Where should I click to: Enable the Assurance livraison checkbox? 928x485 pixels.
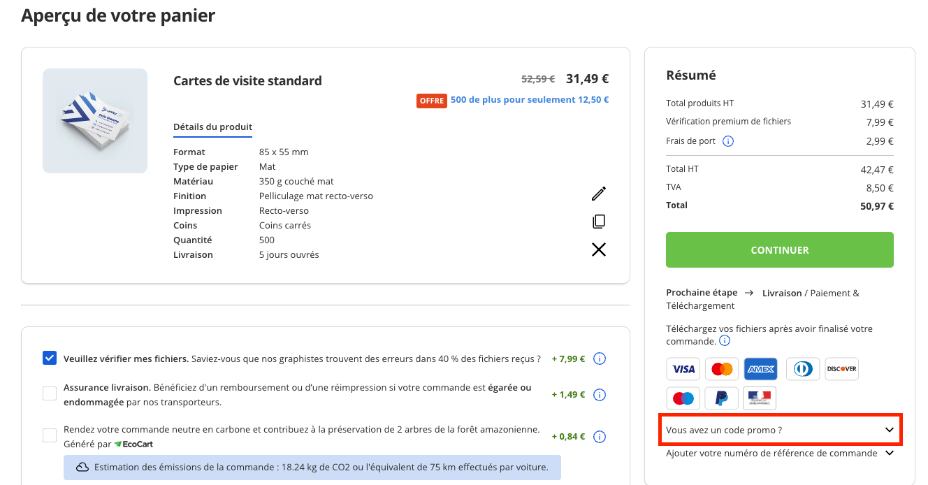point(50,394)
